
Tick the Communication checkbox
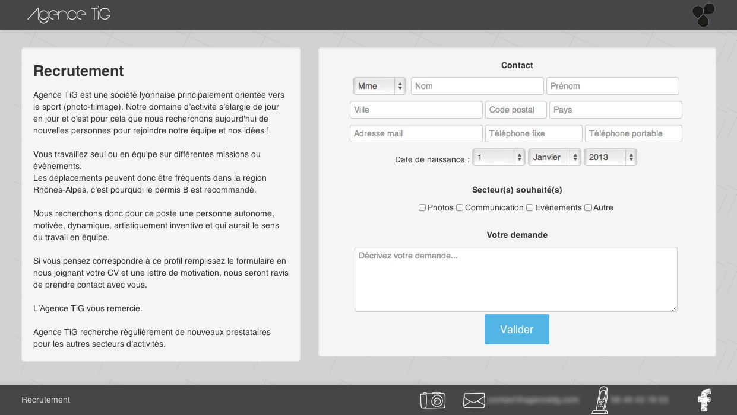pyautogui.click(x=460, y=207)
